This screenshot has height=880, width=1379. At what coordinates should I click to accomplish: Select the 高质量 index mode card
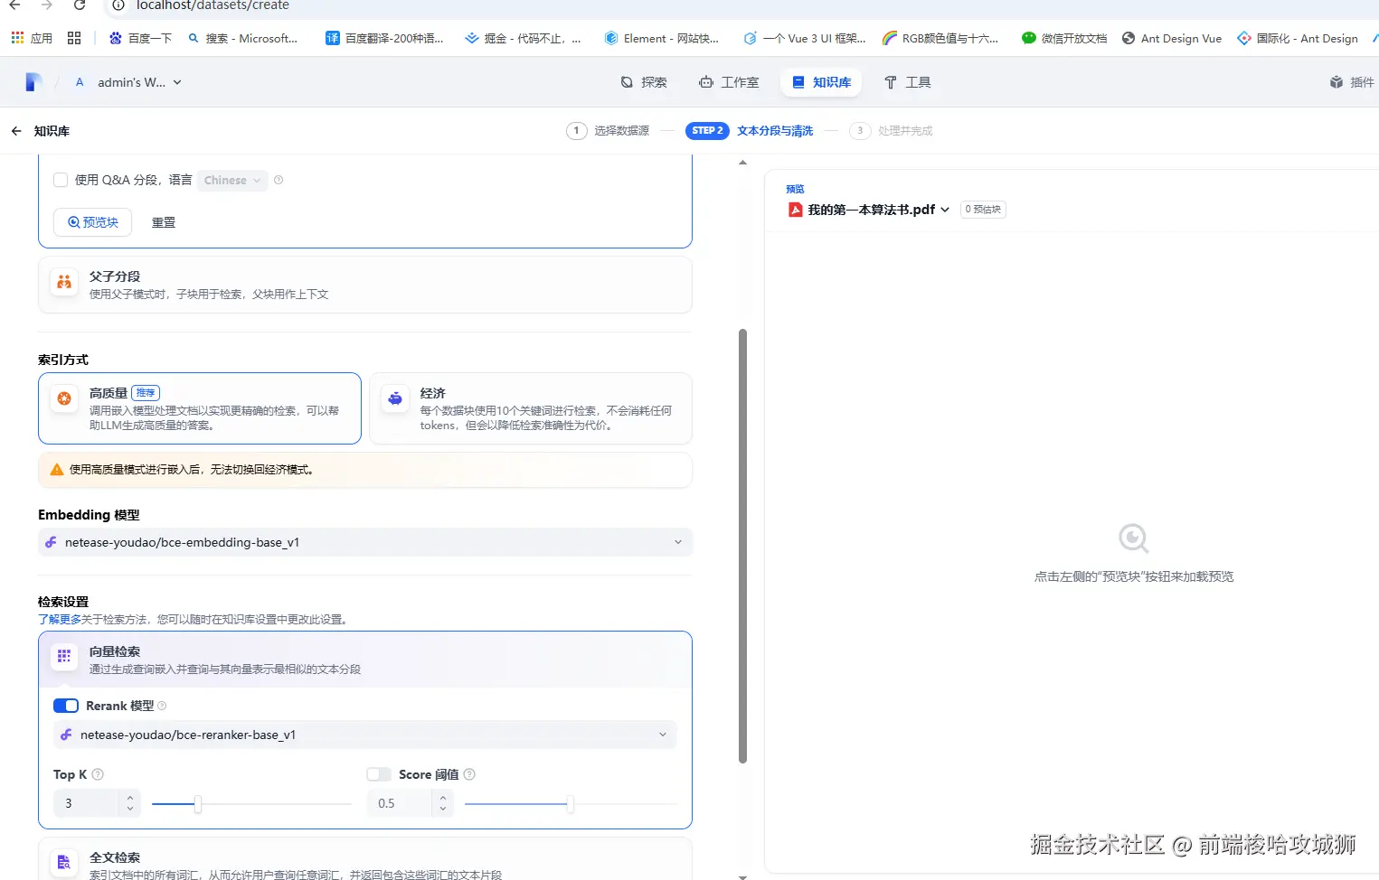tap(200, 408)
